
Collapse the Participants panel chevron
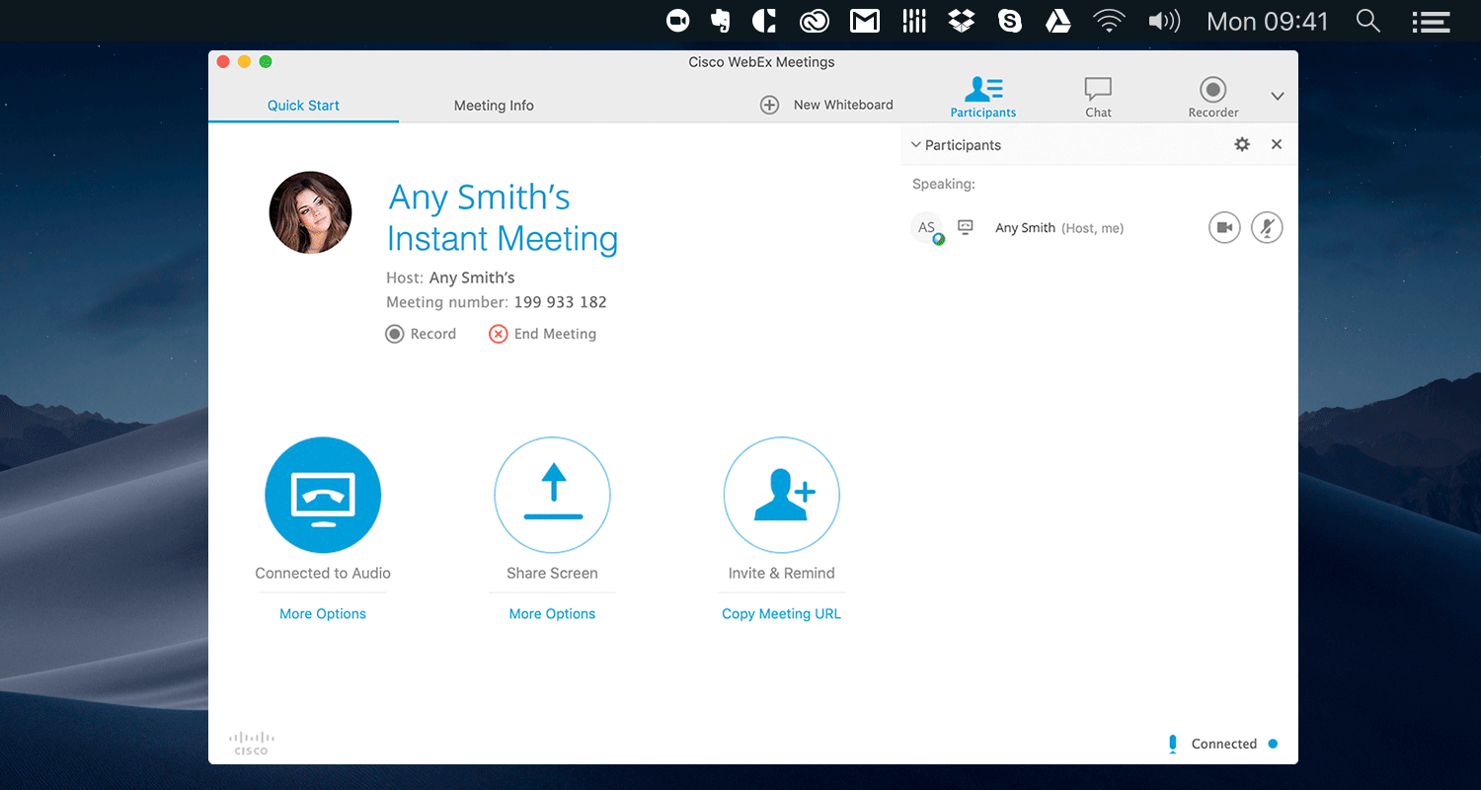[915, 145]
